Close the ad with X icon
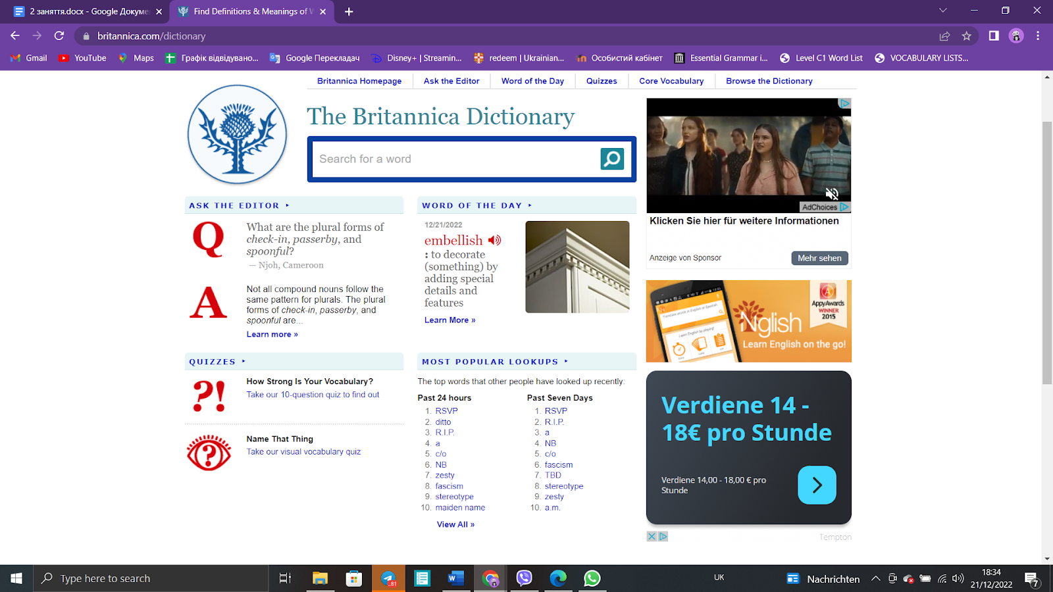Viewport: 1053px width, 592px height. (652, 536)
